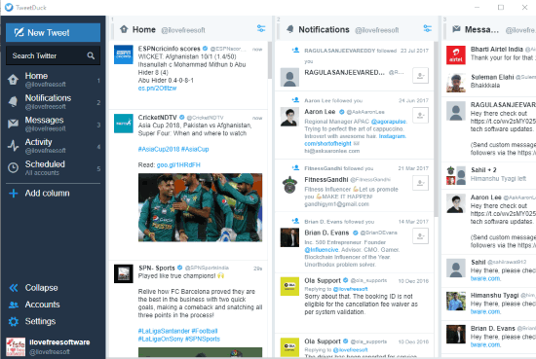536x359 pixels.
Task: Click the ilovefreesoftware account avatar
Action: [16, 346]
